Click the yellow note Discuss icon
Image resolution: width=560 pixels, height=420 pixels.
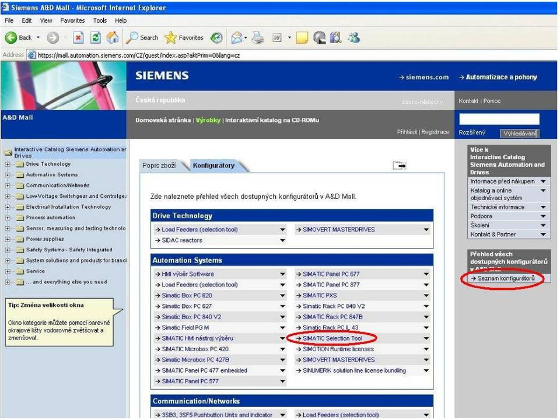tap(302, 37)
